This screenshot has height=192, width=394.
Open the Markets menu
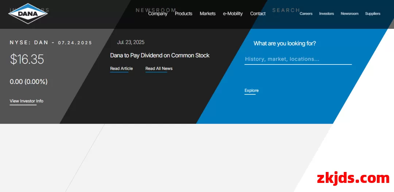(208, 13)
